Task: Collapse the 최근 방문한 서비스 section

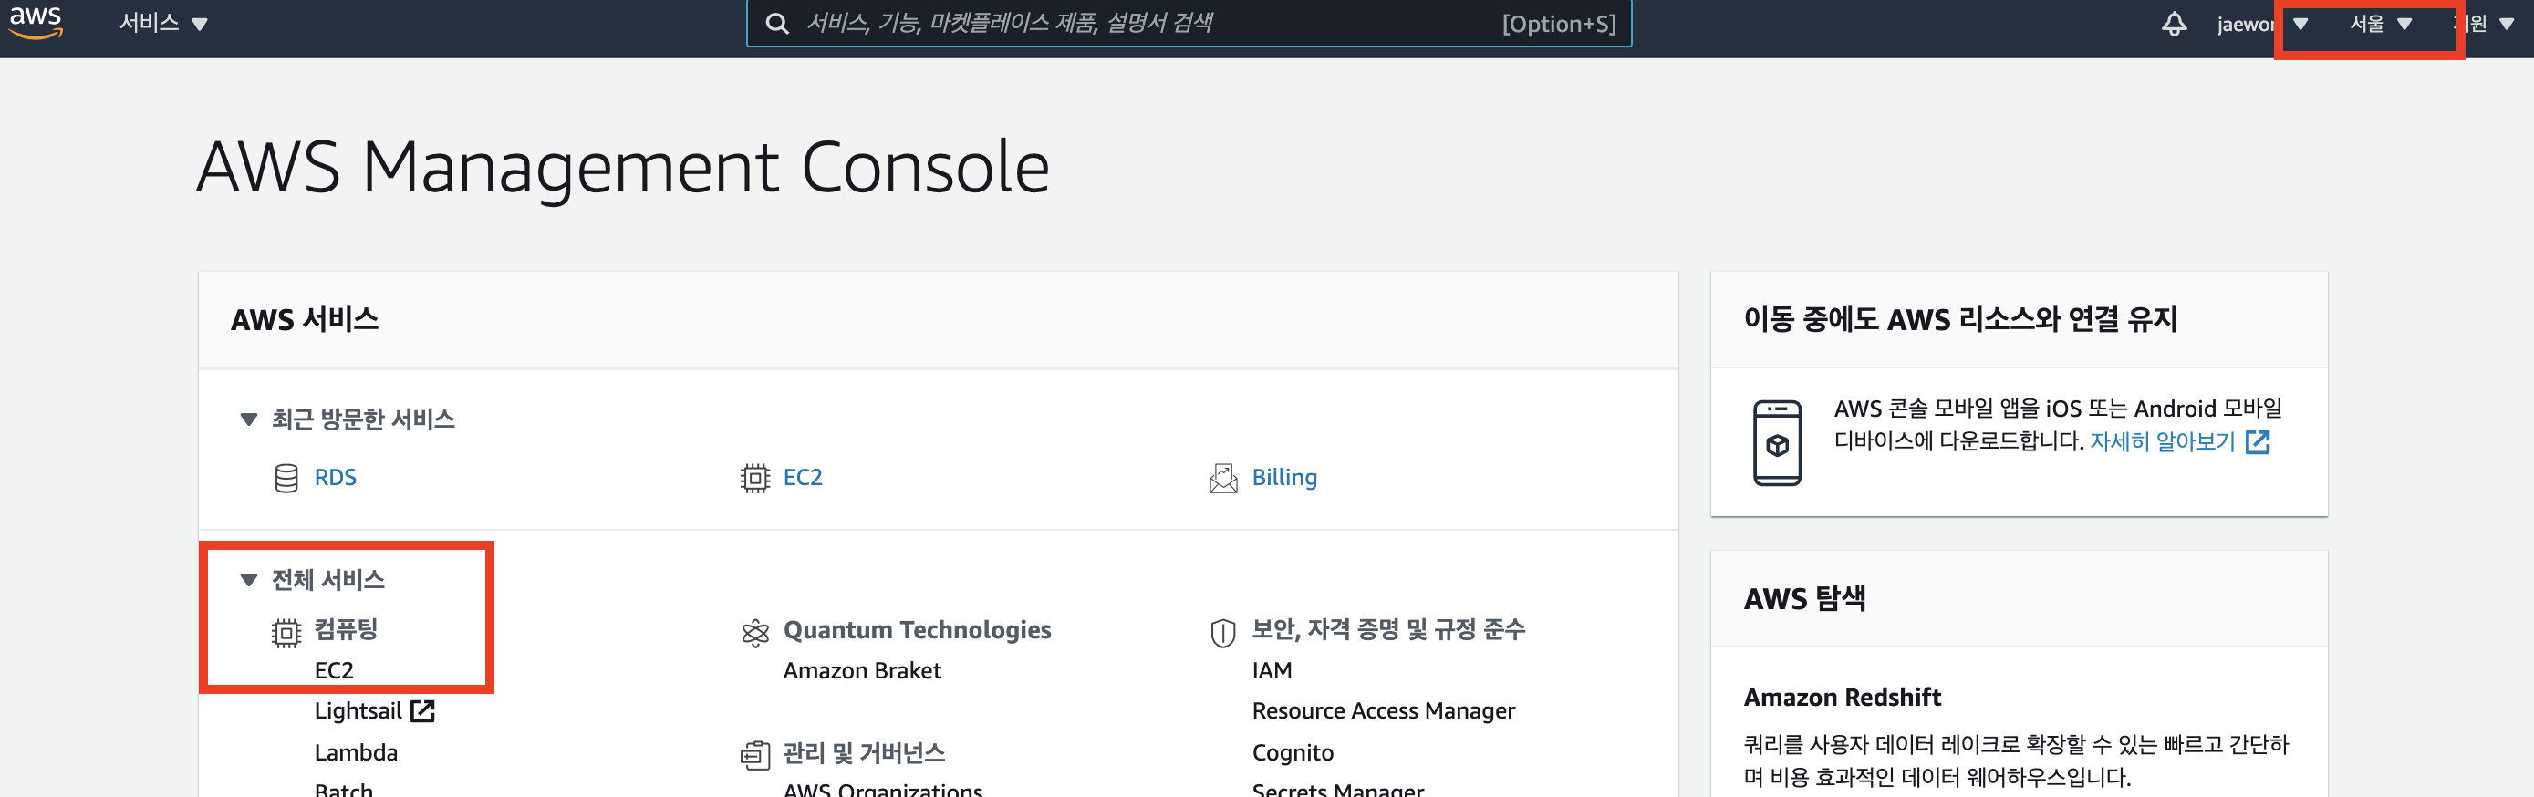Action: tap(249, 420)
